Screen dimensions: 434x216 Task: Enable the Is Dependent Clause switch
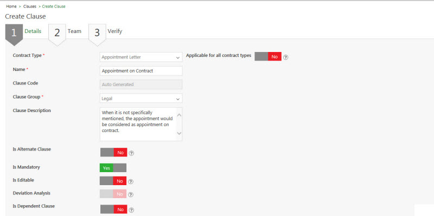point(114,210)
